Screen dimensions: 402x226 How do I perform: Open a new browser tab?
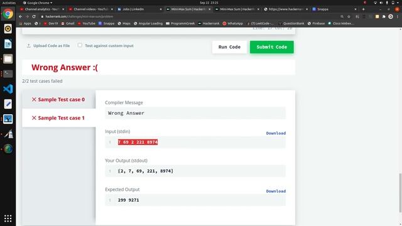tap(363, 9)
